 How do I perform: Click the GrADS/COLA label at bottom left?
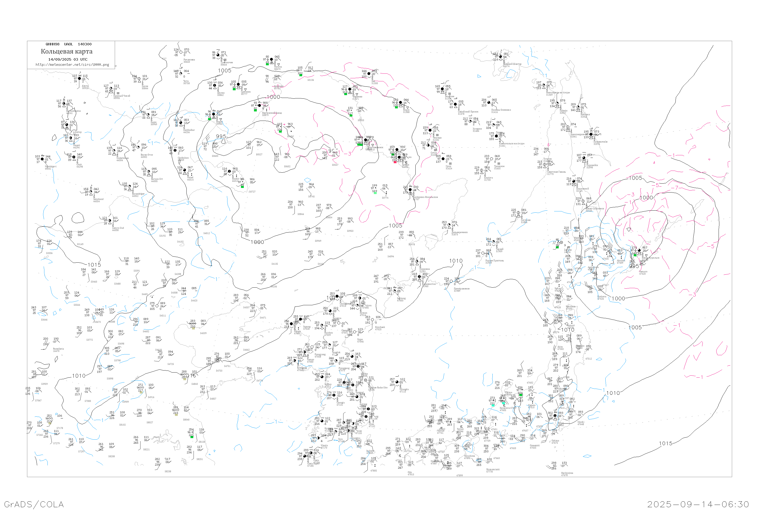pyautogui.click(x=34, y=504)
